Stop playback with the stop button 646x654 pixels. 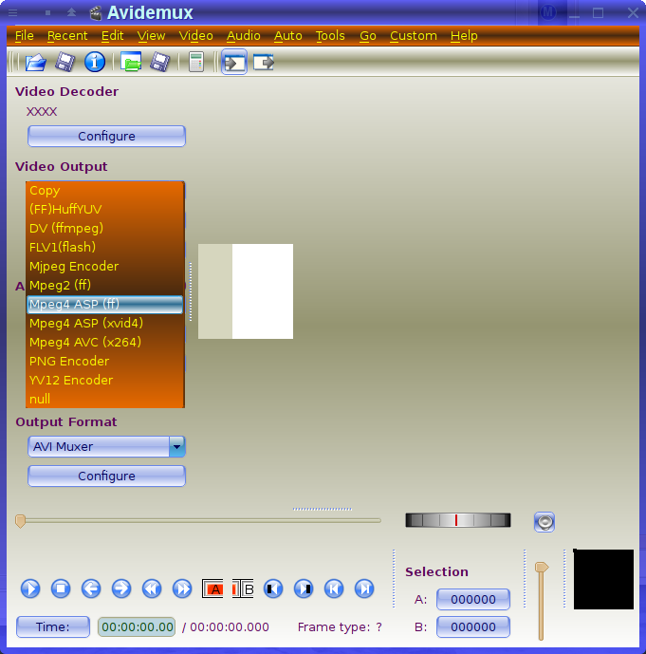tap(61, 589)
